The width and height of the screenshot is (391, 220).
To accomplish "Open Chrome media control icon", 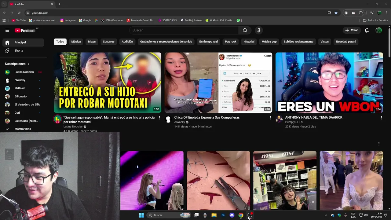I will [372, 13].
